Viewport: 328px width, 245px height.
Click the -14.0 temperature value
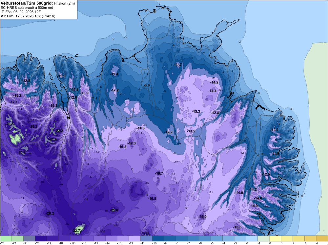[239, 193]
